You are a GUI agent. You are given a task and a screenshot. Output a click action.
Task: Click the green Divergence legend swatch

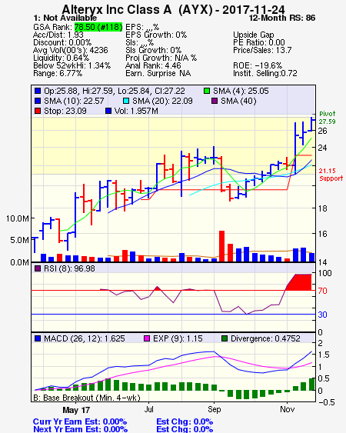(225, 338)
